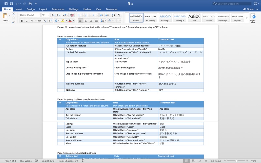Image resolution: width=261 pixels, height=163 pixels.
Task: Click the Format Painter brush icon
Action: (x=13, y=22)
